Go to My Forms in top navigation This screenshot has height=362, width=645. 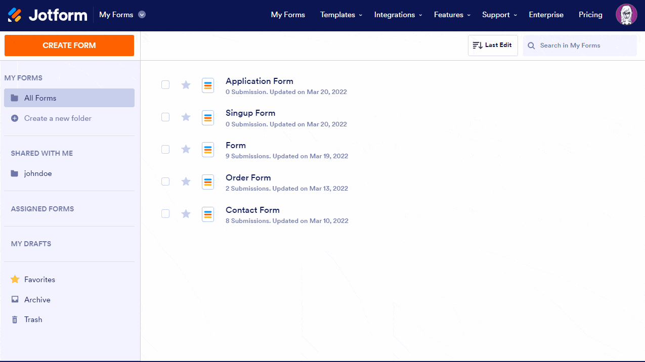coord(288,15)
